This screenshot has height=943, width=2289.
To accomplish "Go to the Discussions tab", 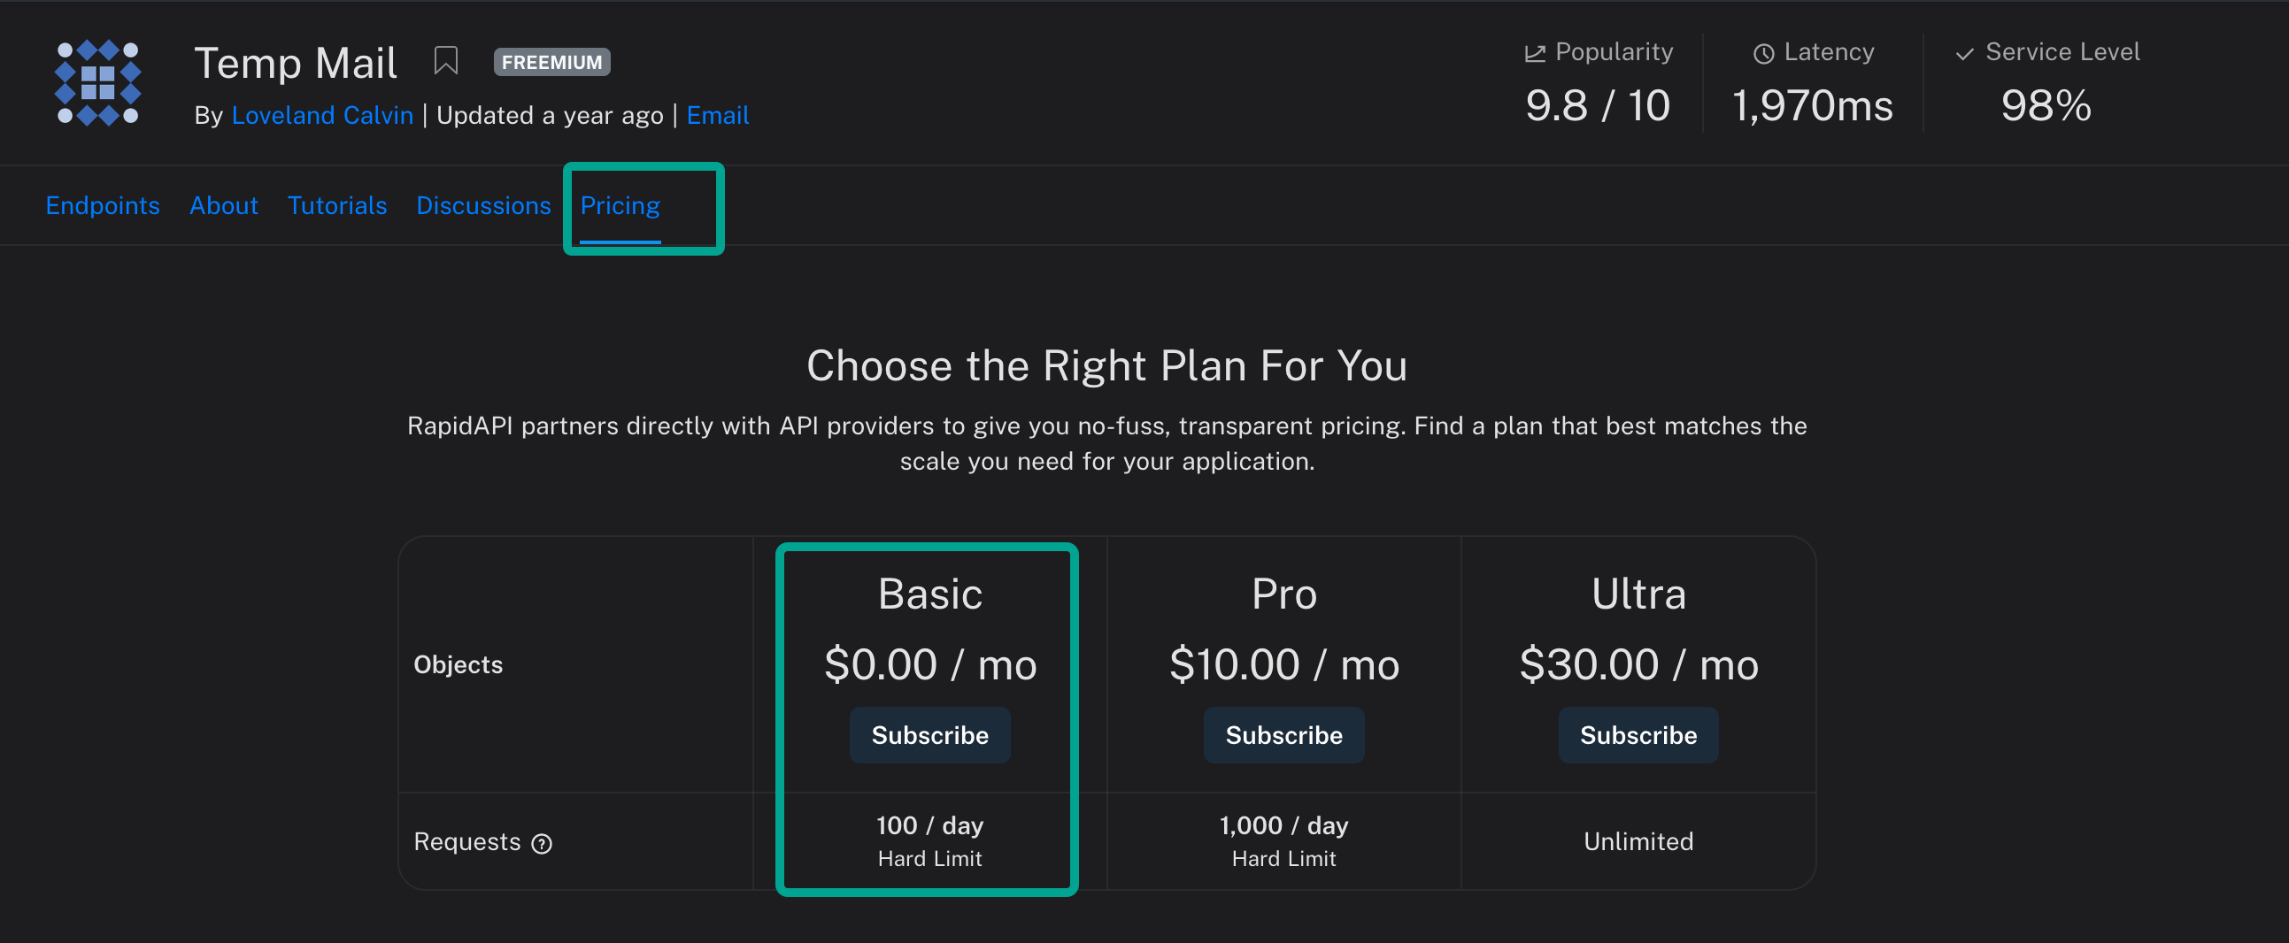I will [x=483, y=205].
